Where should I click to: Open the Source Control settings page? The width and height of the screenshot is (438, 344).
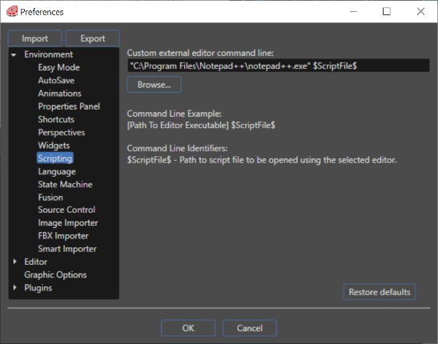[x=66, y=210]
